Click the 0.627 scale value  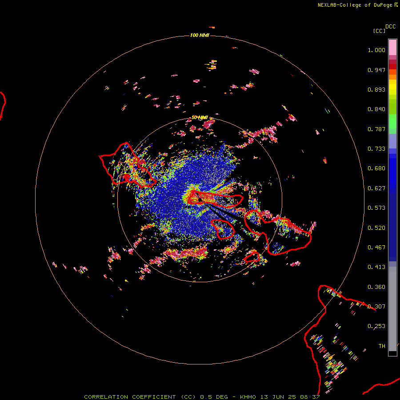click(x=376, y=188)
